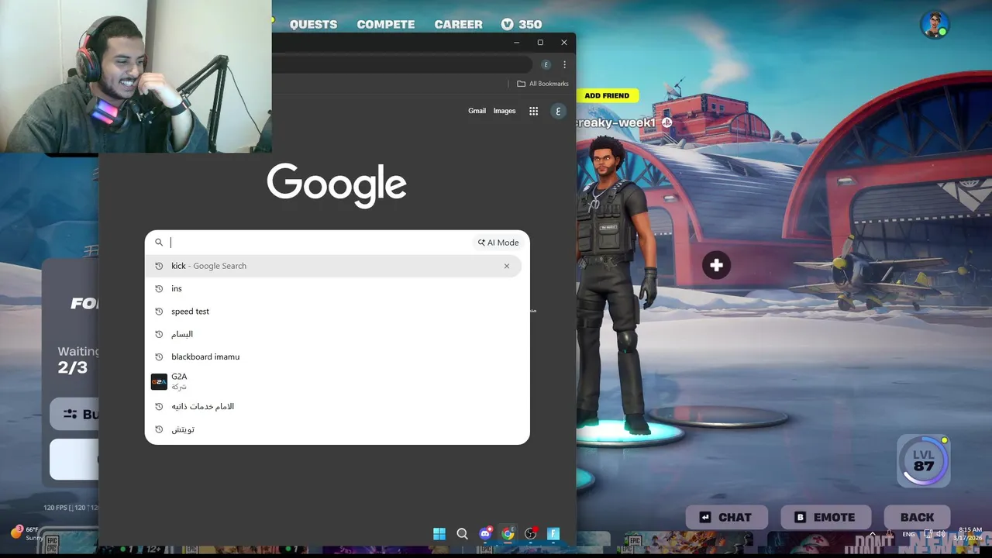Pick the 'blackboard imamu' suggestion

333,356
